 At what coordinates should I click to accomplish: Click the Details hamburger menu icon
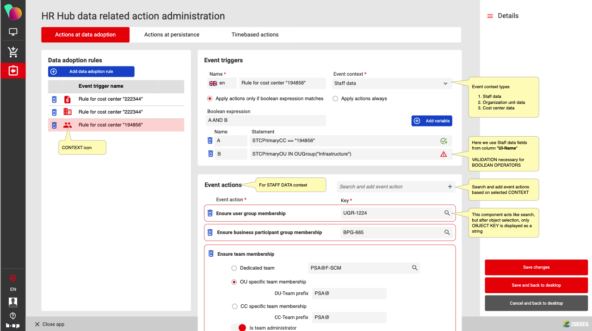pos(490,16)
